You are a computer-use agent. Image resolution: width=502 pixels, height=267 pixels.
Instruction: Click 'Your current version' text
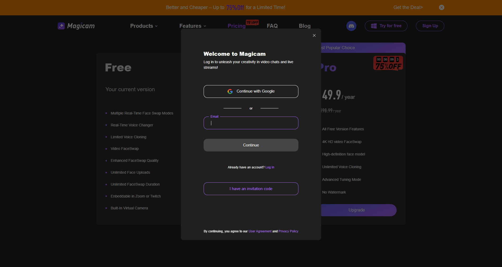click(130, 89)
